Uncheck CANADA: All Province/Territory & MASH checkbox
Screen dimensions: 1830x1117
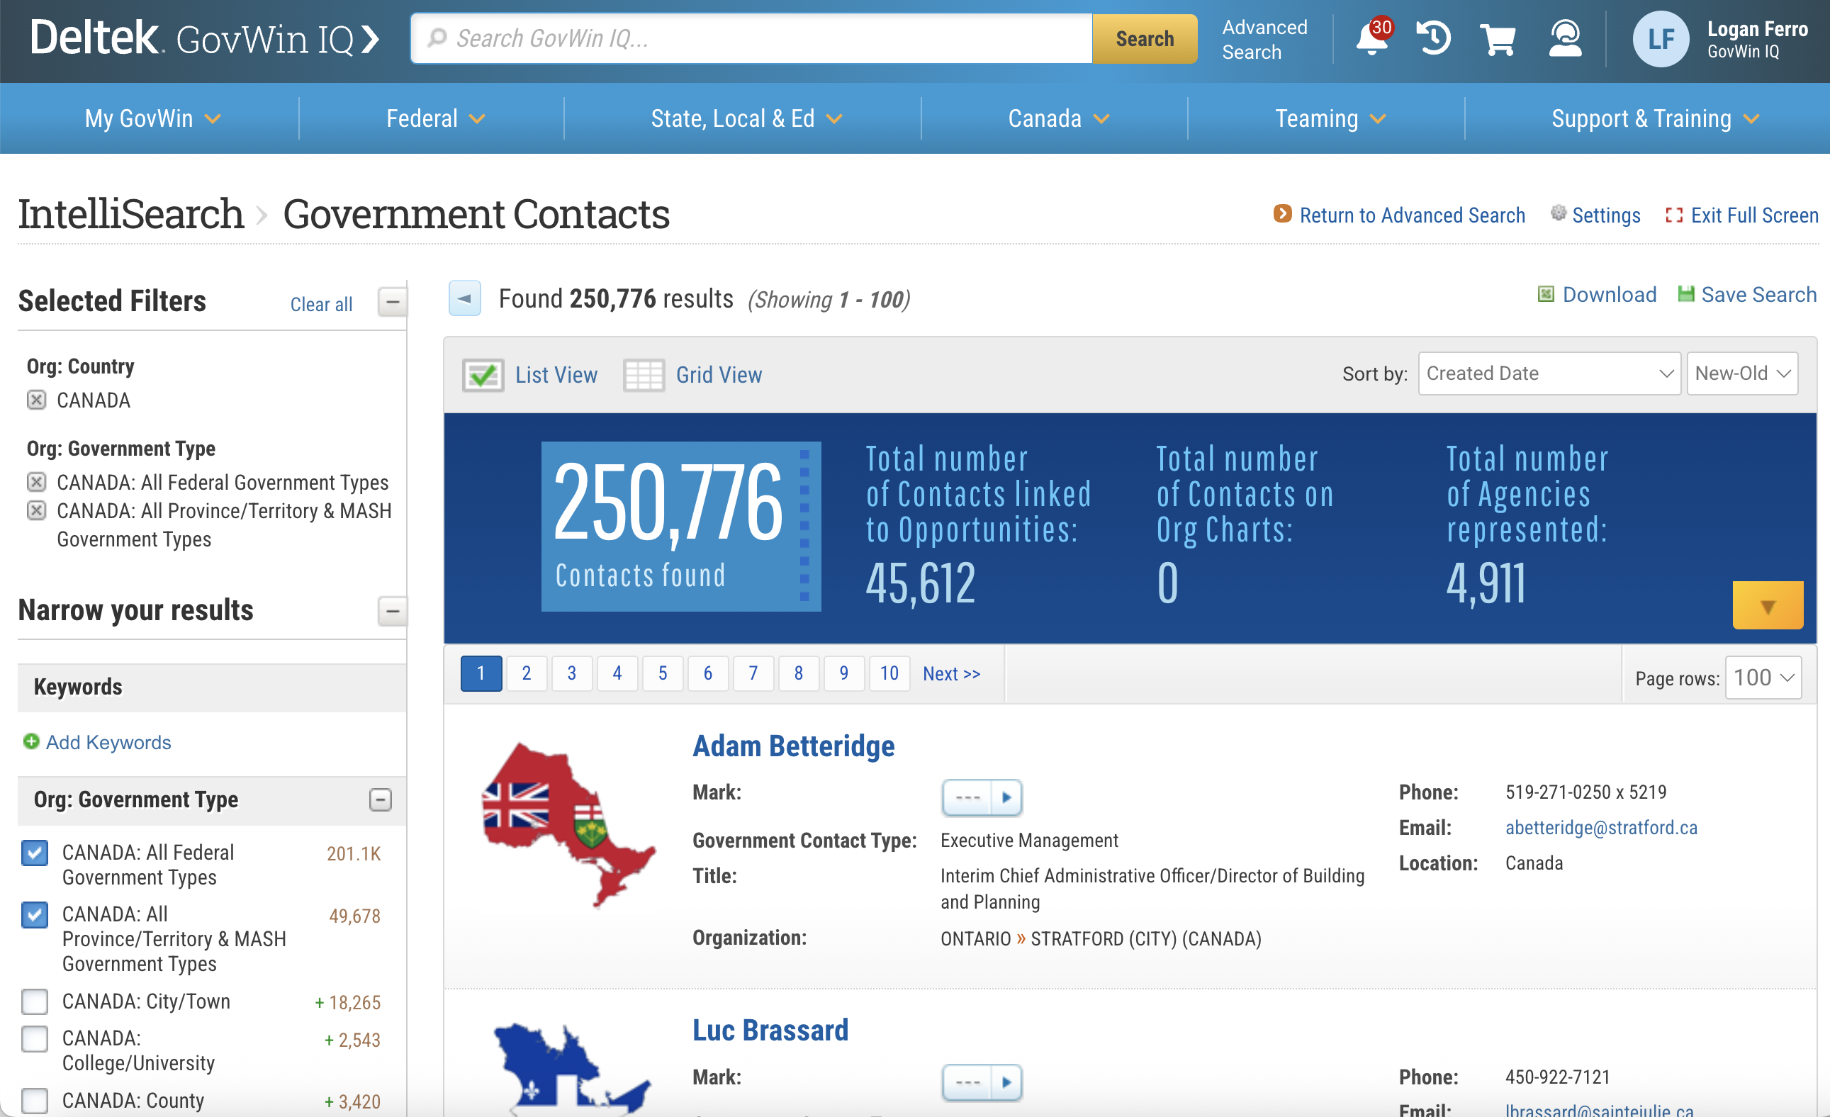pos(34,914)
